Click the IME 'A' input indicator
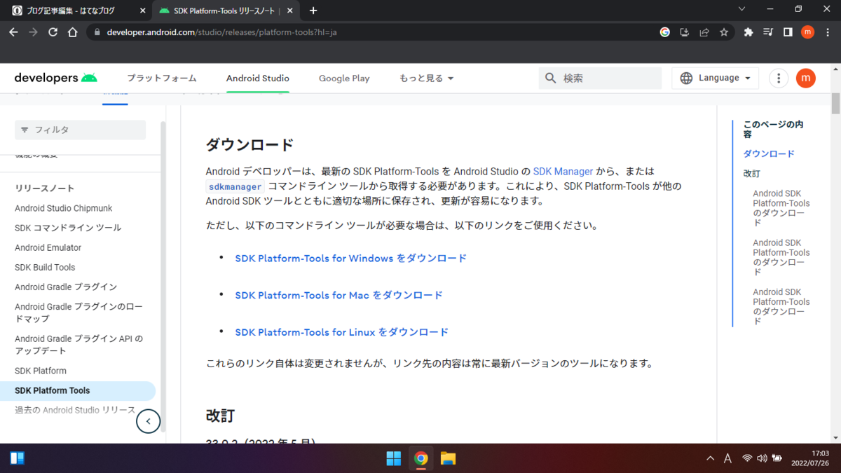Screen dimensions: 841x473 [727, 458]
